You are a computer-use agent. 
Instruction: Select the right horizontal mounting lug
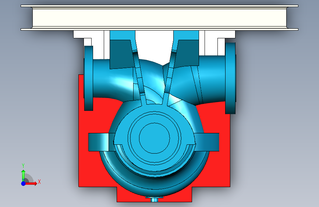pyautogui.click(x=207, y=142)
